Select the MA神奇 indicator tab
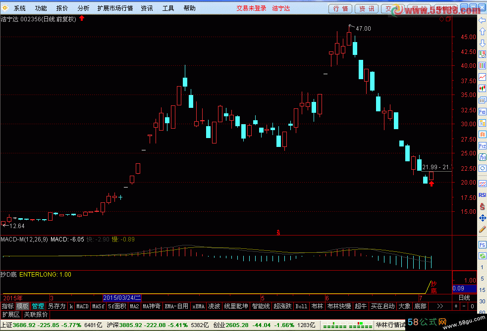Viewport: 487px width, 331px height. click(x=152, y=306)
